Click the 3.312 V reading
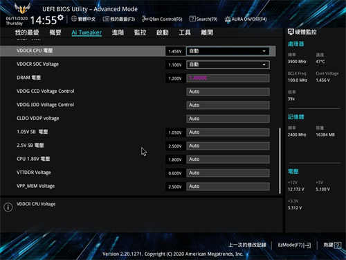Image resolution: width=346 pixels, height=260 pixels. (295, 208)
